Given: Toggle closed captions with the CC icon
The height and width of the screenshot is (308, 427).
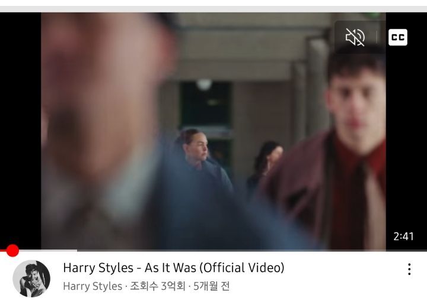Looking at the screenshot, I should [398, 37].
